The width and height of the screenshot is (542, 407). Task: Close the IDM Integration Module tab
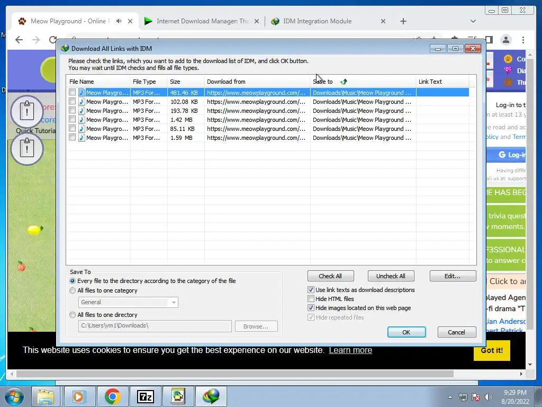coord(383,21)
